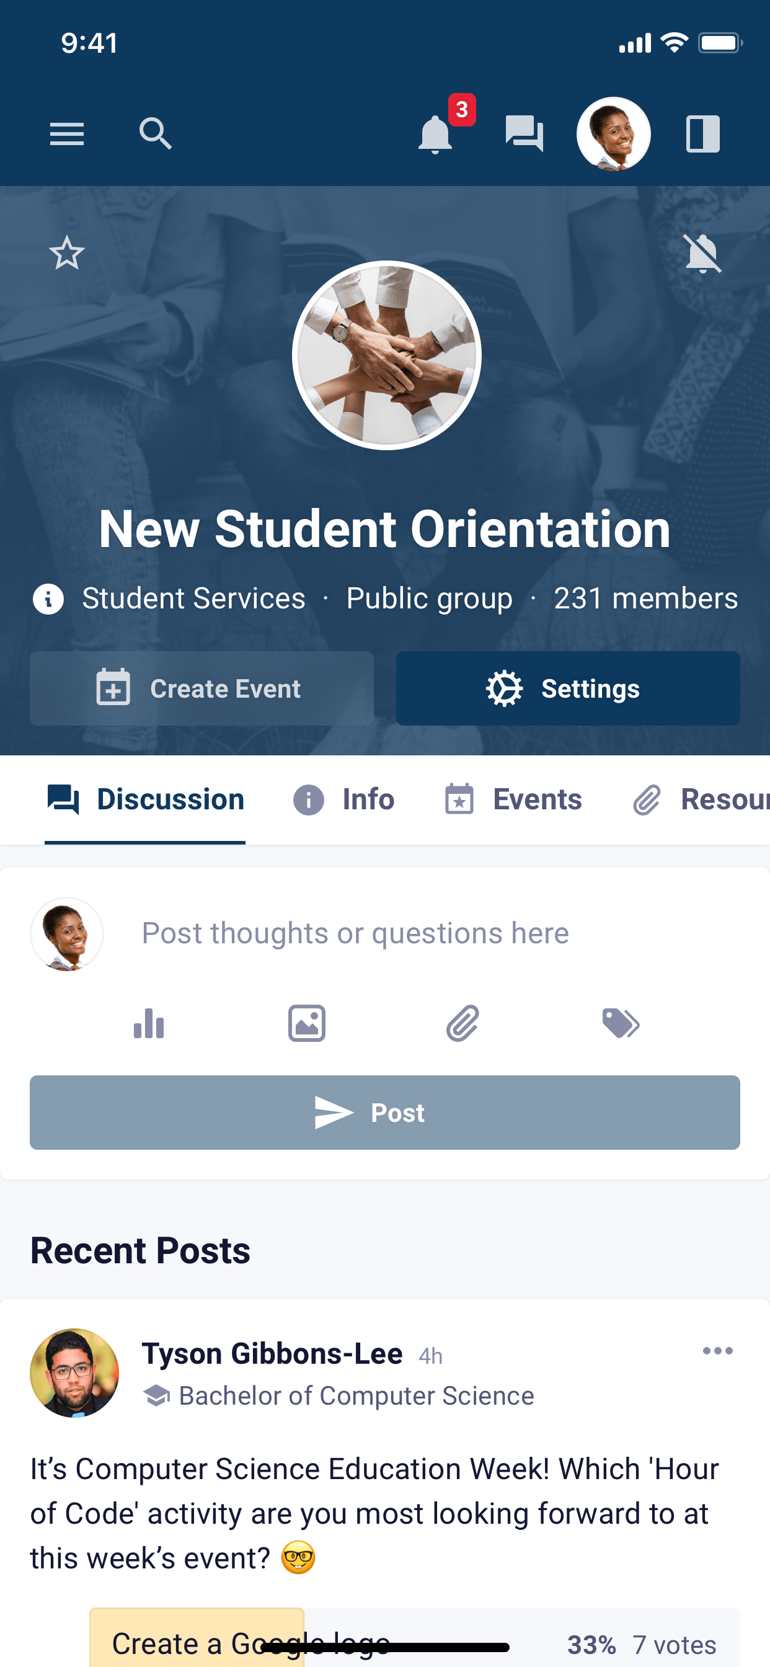The height and width of the screenshot is (1667, 770).
Task: Attach a file with the paperclip icon
Action: (x=463, y=1024)
